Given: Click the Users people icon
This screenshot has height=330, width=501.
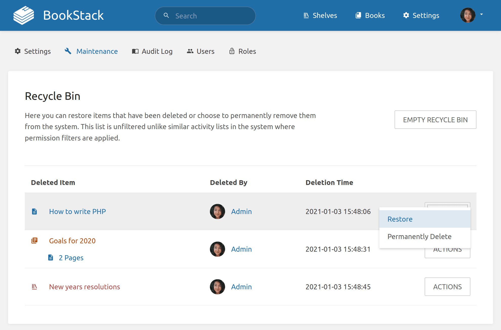Looking at the screenshot, I should point(190,51).
